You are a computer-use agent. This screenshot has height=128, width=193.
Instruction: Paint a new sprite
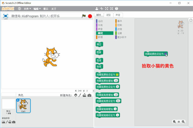tap(80, 95)
